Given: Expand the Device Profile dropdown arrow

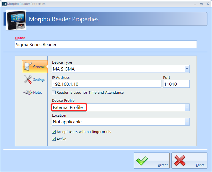Looking at the screenshot, I should click(x=187, y=107).
